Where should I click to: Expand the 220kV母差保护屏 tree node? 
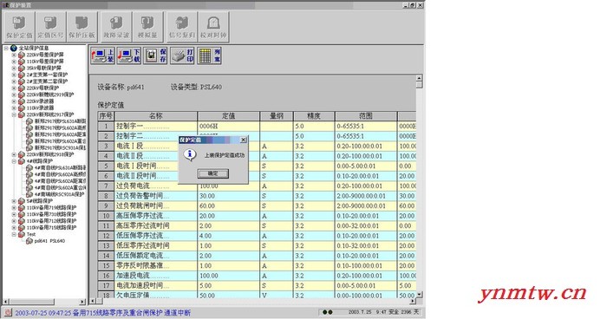[14, 55]
